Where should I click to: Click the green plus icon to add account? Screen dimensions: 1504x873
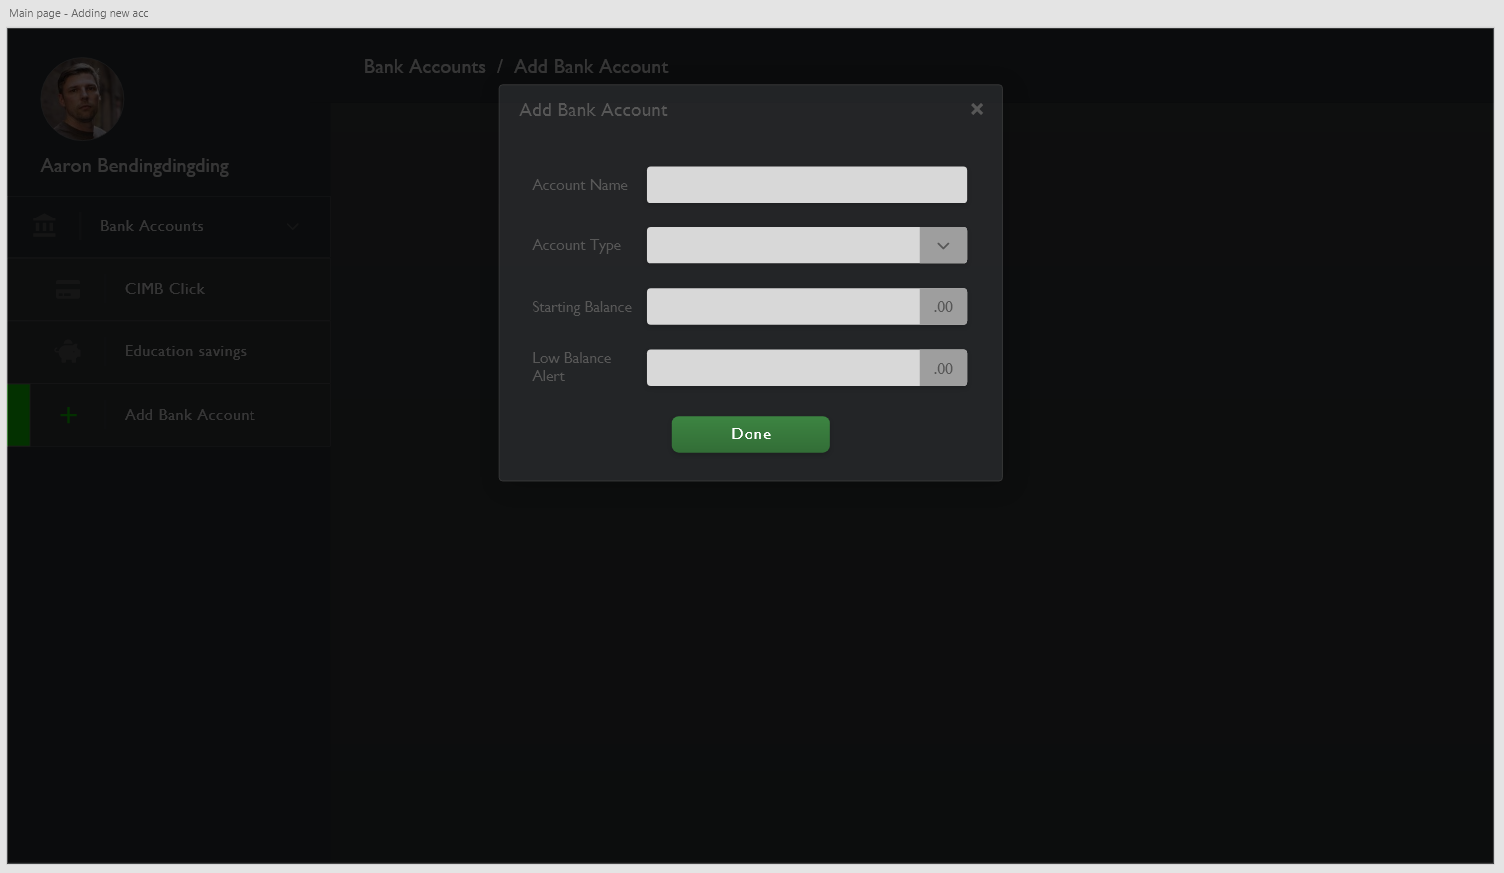(x=67, y=414)
